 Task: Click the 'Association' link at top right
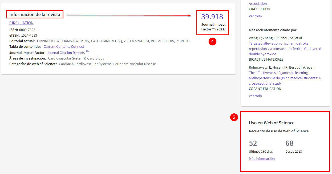[x=258, y=3]
